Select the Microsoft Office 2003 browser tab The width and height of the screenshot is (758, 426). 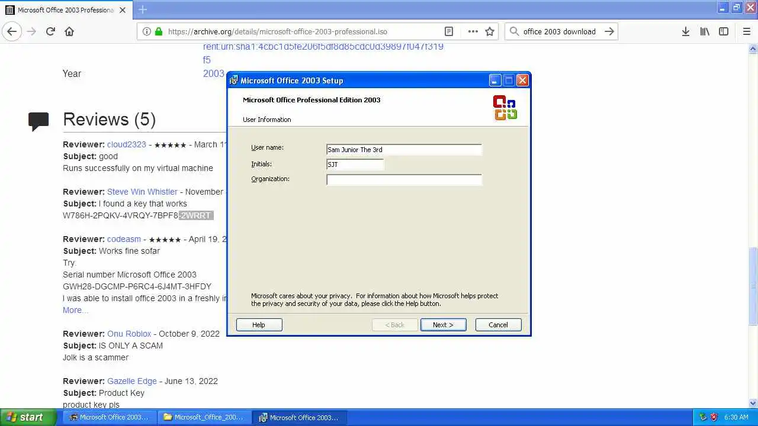(x=66, y=10)
